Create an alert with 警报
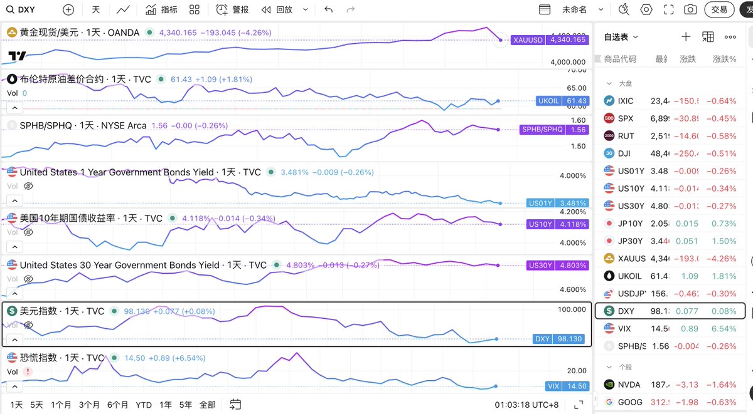This screenshot has height=414, width=753. (232, 9)
